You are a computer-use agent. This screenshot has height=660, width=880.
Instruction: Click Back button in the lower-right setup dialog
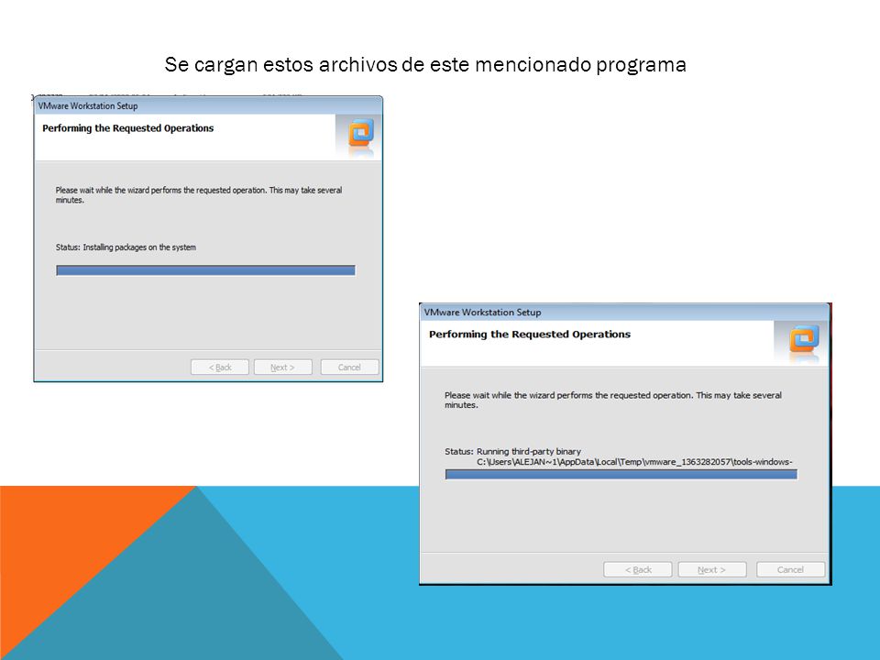tap(638, 569)
